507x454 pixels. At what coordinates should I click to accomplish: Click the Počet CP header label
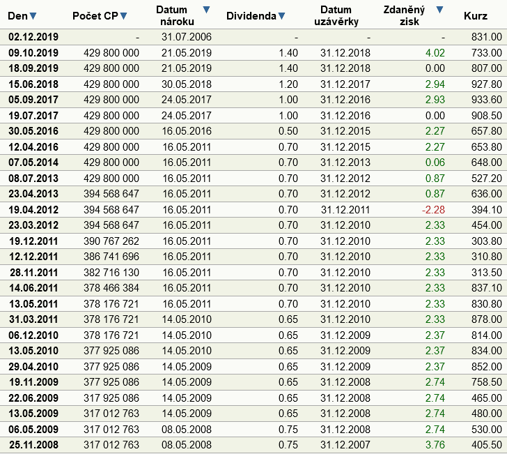click(95, 16)
